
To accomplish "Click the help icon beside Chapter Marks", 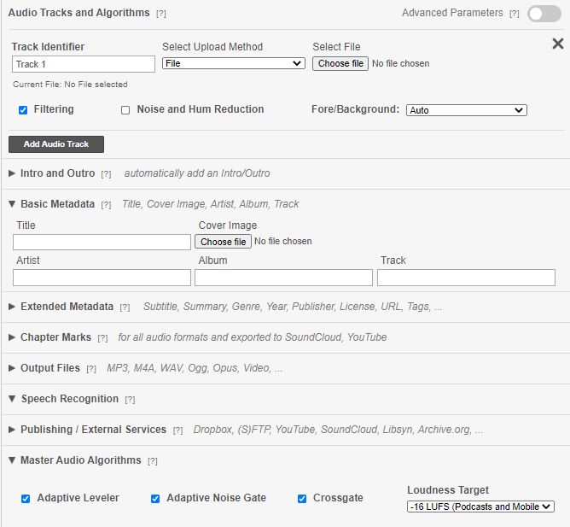I will point(102,338).
